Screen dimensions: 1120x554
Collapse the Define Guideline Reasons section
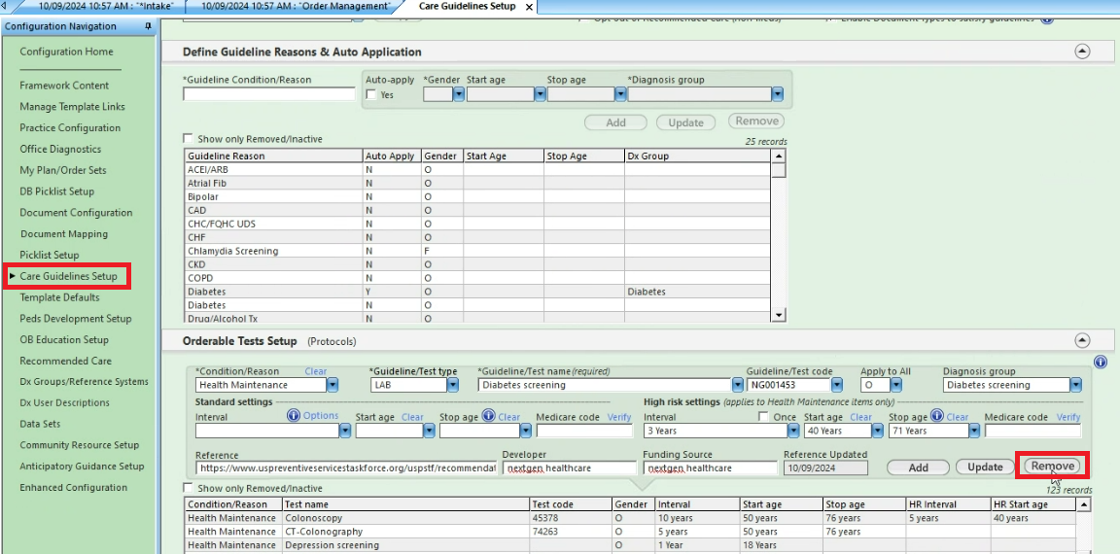(1083, 52)
